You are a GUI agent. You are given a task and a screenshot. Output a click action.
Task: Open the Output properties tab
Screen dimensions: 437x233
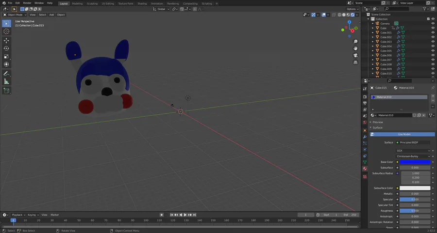pos(365,103)
